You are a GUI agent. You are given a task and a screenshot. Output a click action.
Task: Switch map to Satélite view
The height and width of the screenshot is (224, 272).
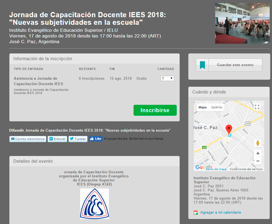216,107
